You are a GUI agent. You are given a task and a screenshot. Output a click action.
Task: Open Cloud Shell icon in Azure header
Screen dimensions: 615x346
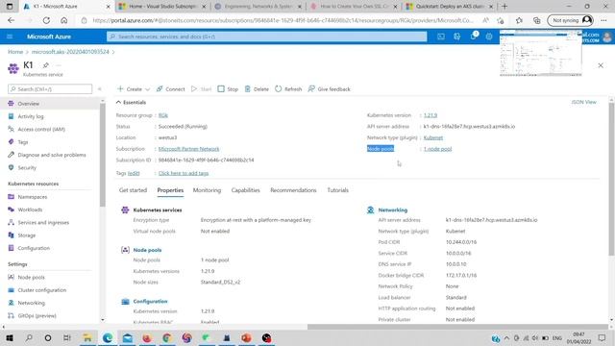tap(441, 37)
